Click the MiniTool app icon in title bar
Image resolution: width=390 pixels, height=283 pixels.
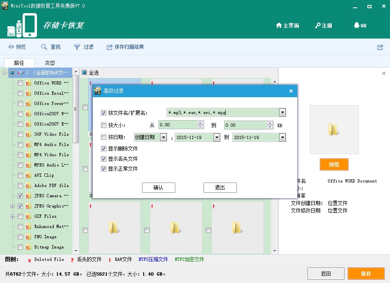click(5, 5)
